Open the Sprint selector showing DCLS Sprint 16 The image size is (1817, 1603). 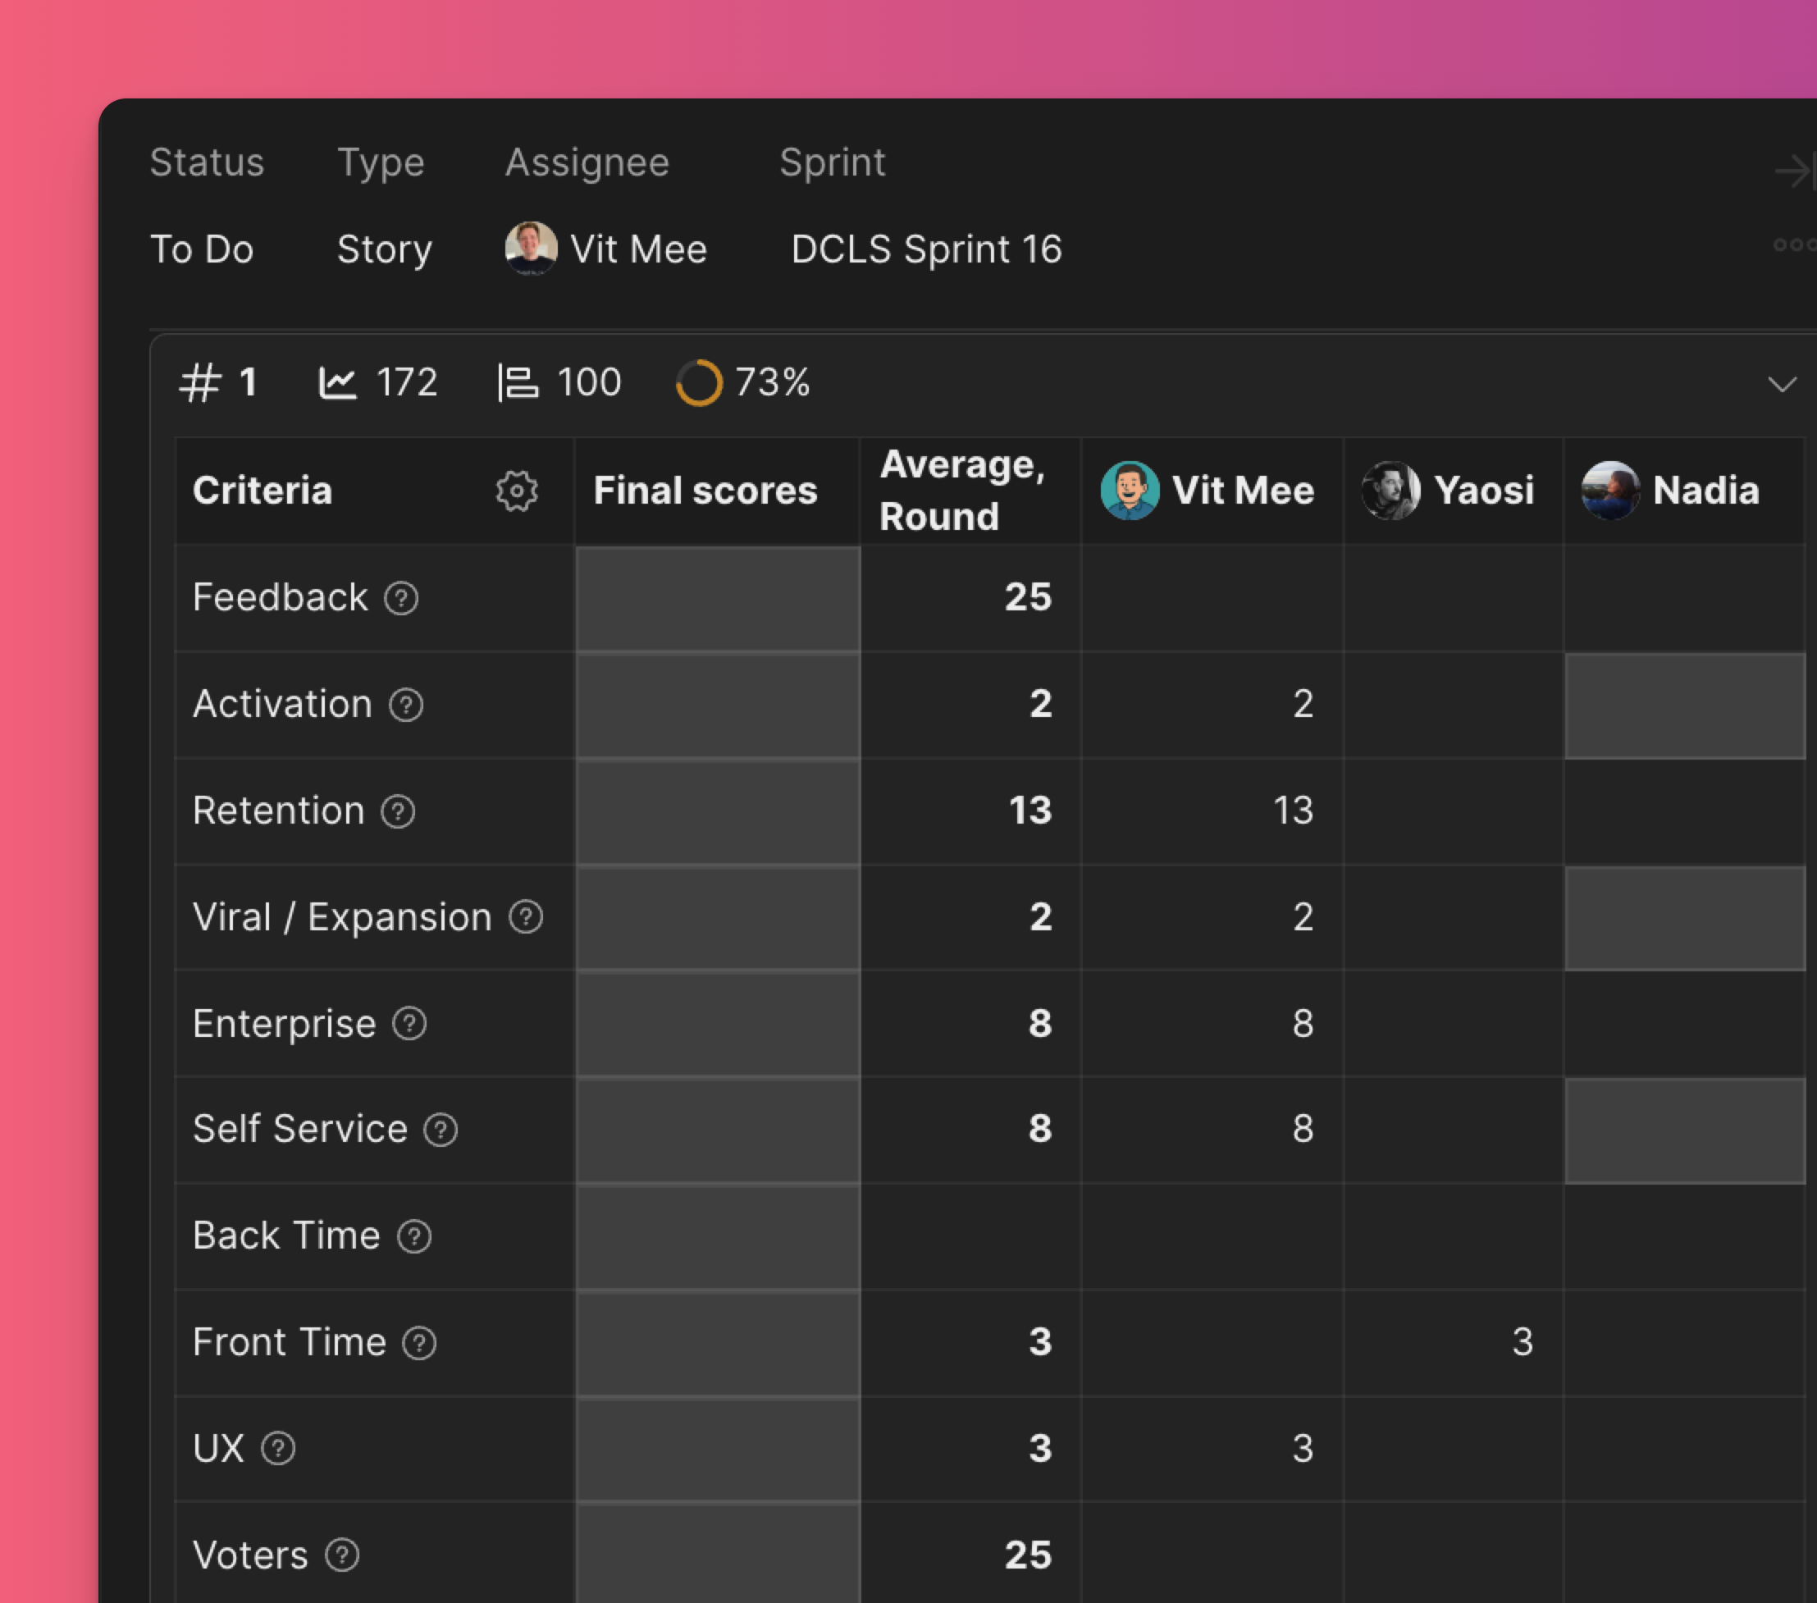[x=926, y=250]
